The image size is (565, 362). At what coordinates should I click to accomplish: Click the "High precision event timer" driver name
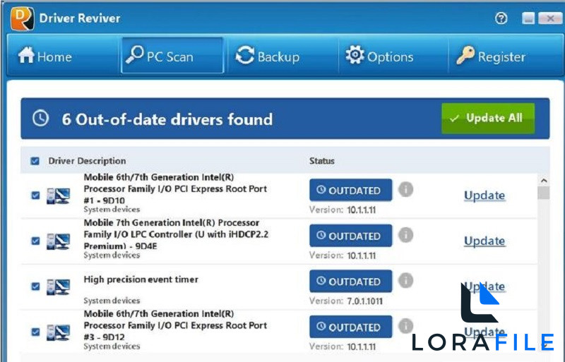(141, 279)
